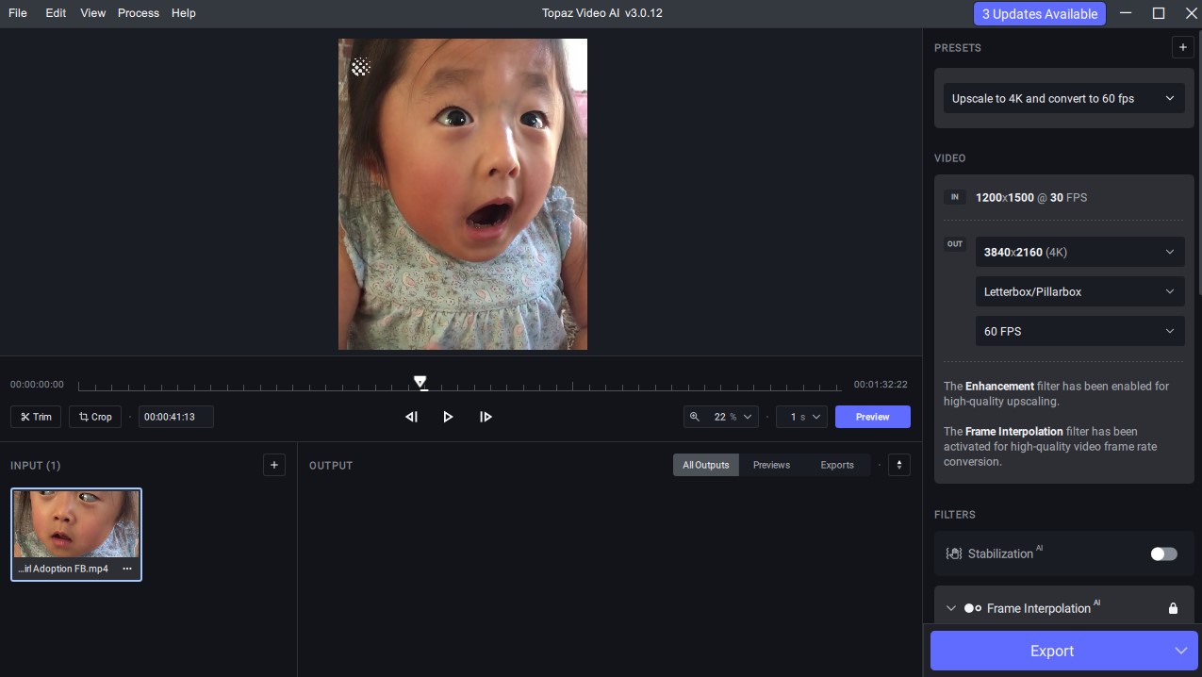Click the timeline playhead marker

pyautogui.click(x=420, y=382)
